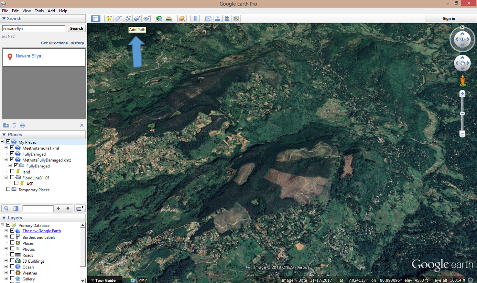
Task: Open the Help menu
Action: point(63,11)
